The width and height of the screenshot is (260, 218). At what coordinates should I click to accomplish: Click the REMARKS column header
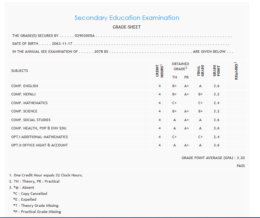click(x=236, y=70)
